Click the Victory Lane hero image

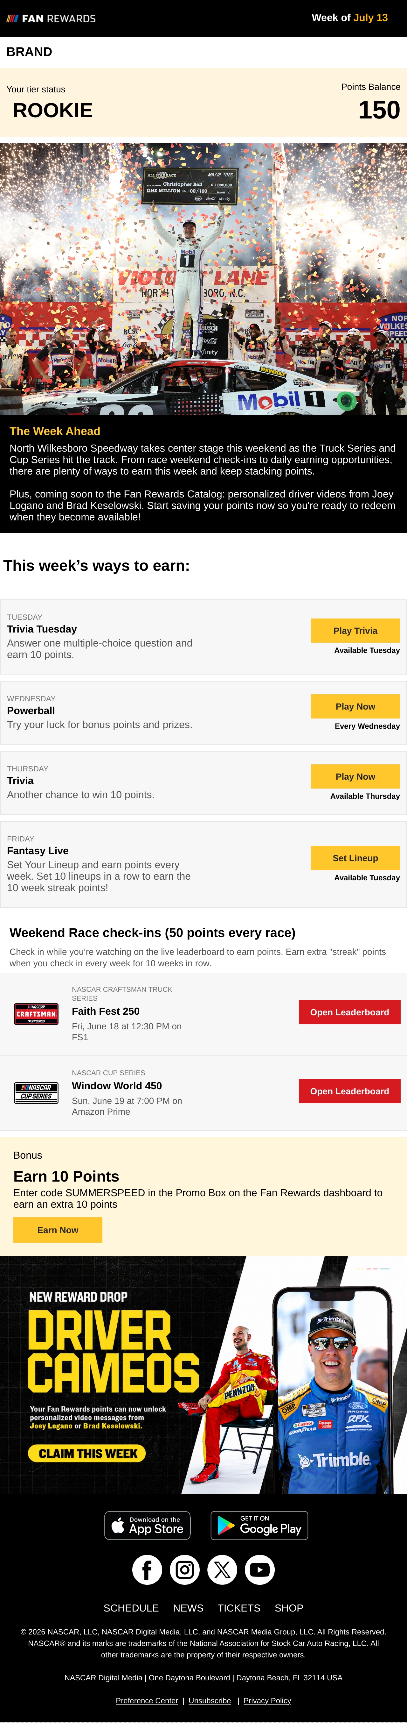(203, 280)
